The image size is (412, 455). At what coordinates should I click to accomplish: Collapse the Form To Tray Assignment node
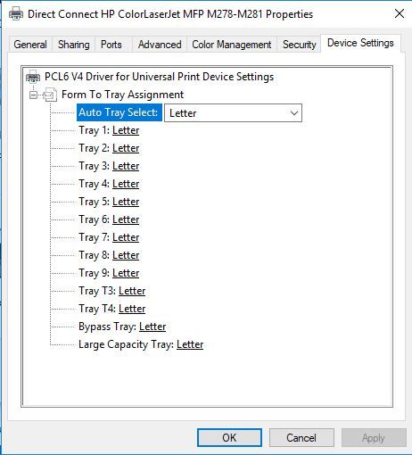click(33, 95)
